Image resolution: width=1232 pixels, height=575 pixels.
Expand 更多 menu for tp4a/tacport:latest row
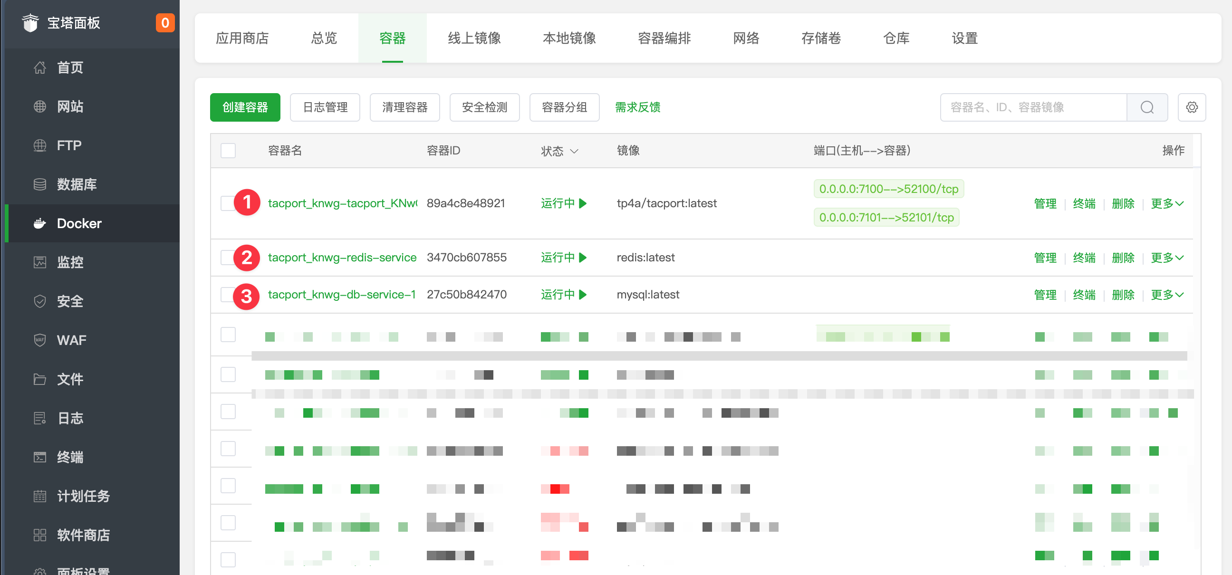coord(1167,203)
